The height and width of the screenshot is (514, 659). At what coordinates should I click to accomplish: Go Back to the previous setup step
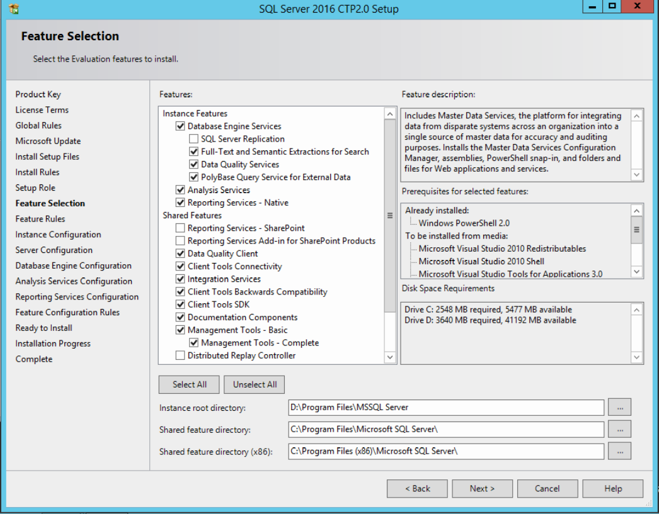[x=417, y=488]
